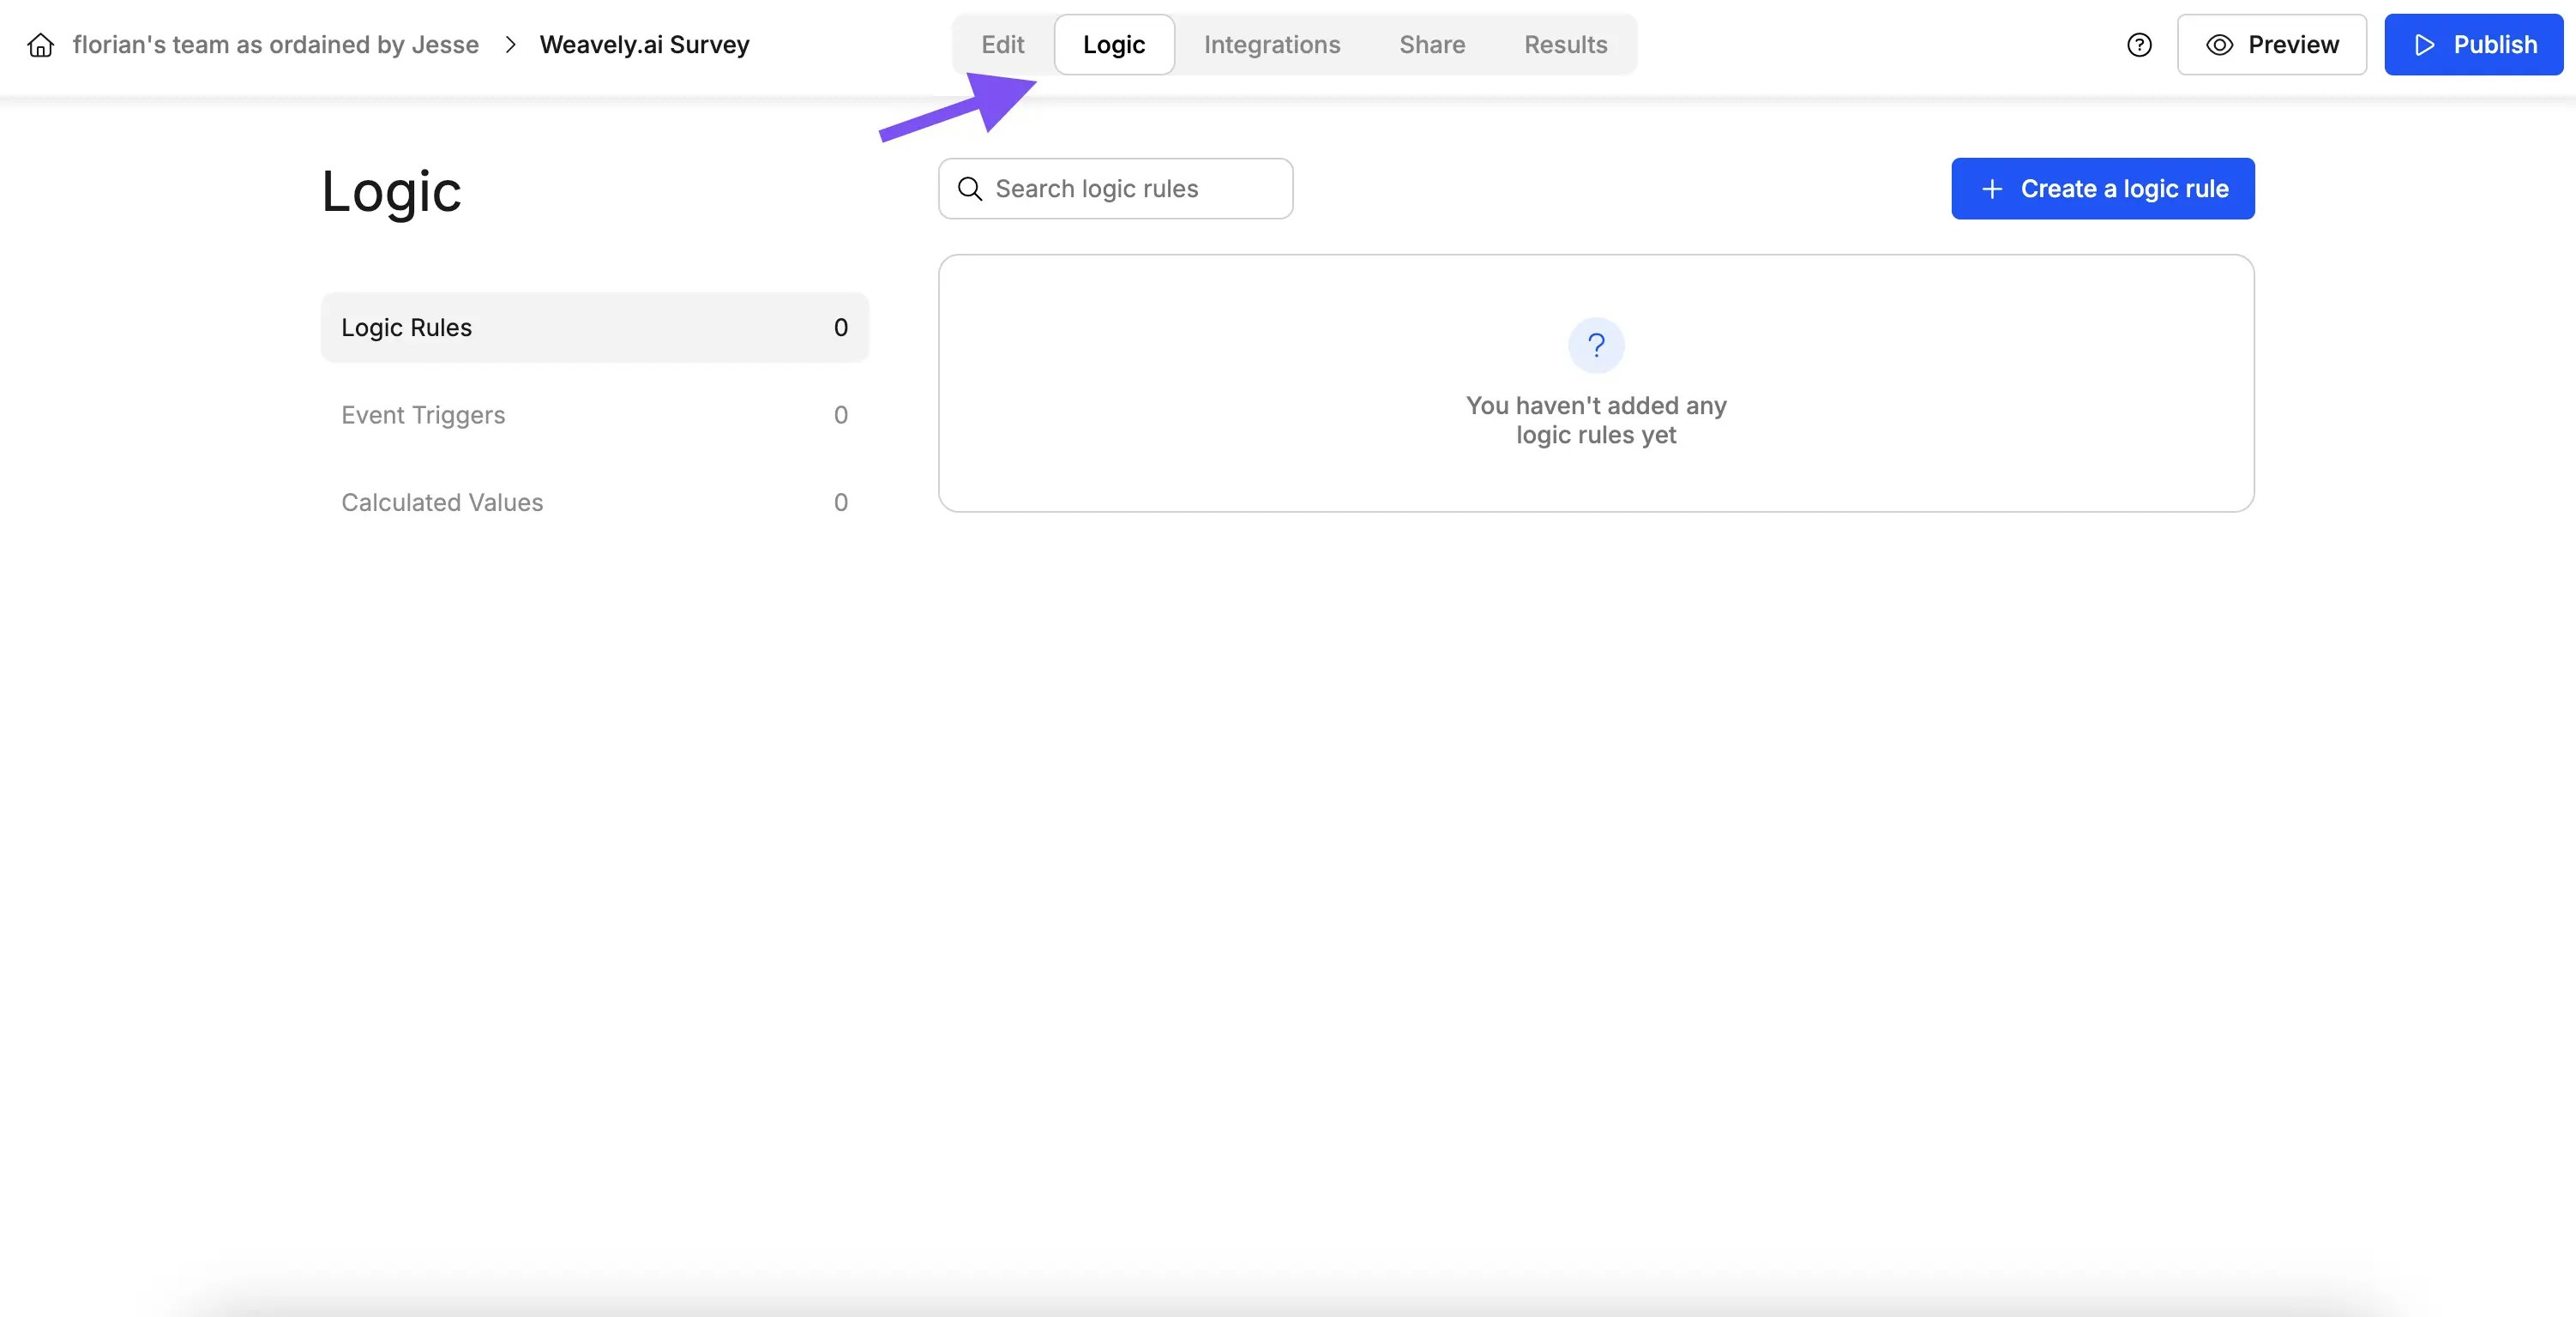The width and height of the screenshot is (2576, 1317).
Task: Open Weavely.ai Survey breadcrumb link
Action: 644,44
